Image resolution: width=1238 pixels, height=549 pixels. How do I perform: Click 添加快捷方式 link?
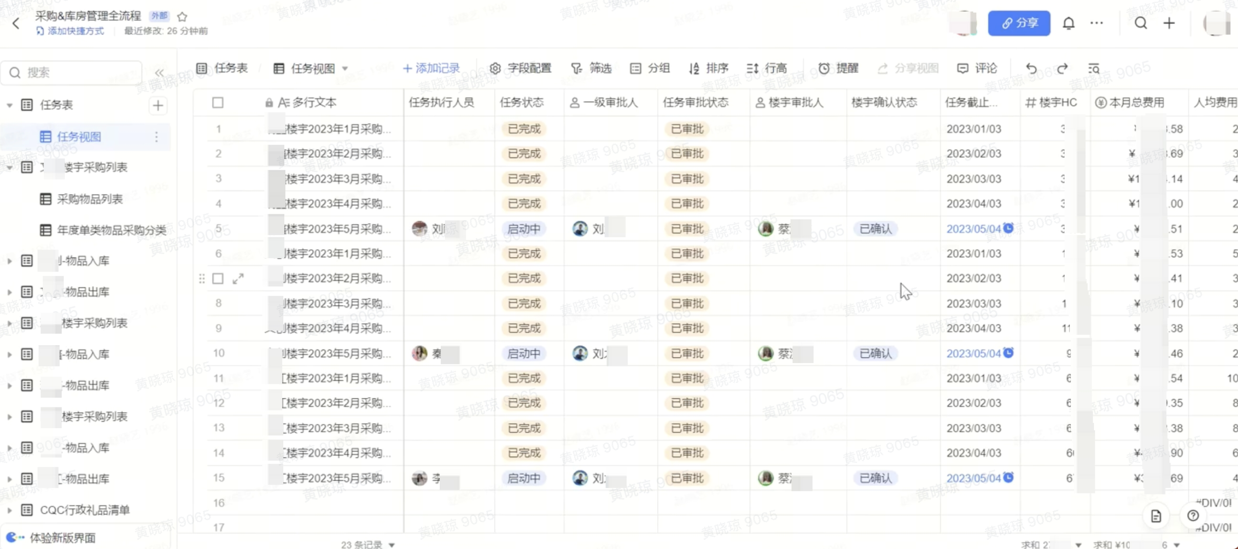pos(75,31)
